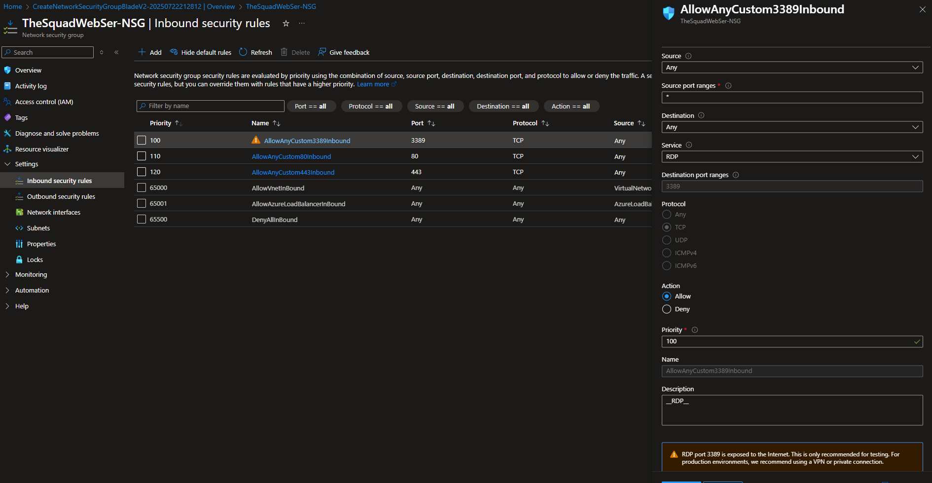Click the Priority input showing 100
932x483 pixels.
(792, 341)
